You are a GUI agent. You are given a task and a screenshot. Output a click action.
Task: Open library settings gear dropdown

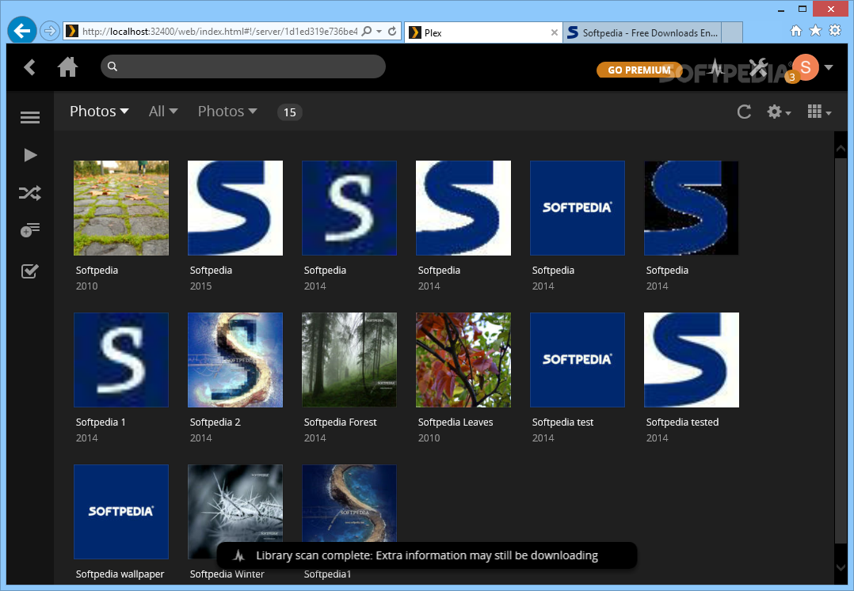click(x=779, y=112)
